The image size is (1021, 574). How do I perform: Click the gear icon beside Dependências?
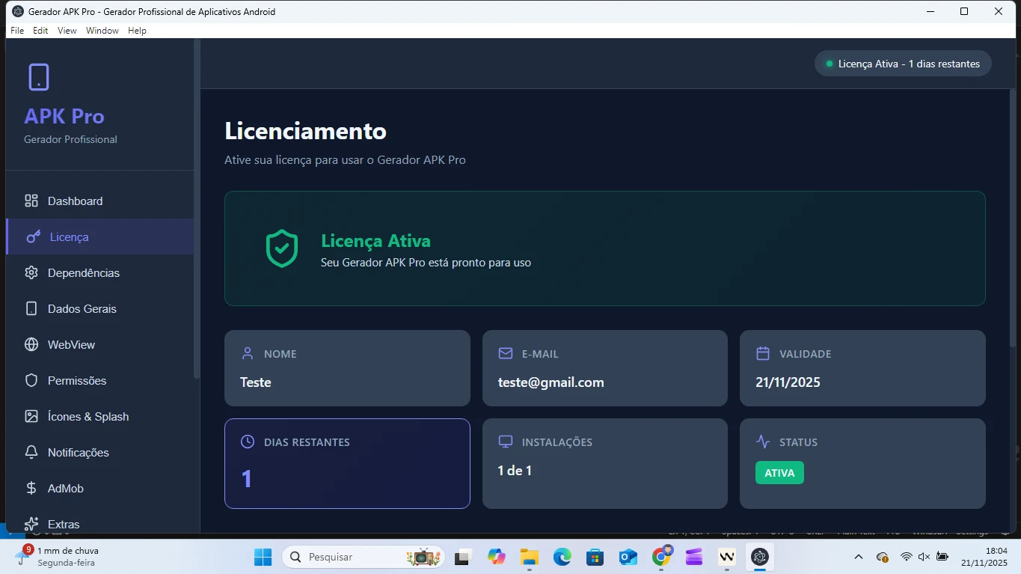coord(31,272)
